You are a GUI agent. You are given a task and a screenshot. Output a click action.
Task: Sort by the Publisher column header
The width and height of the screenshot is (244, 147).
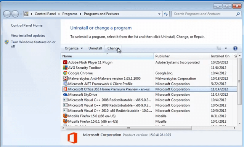(181, 56)
